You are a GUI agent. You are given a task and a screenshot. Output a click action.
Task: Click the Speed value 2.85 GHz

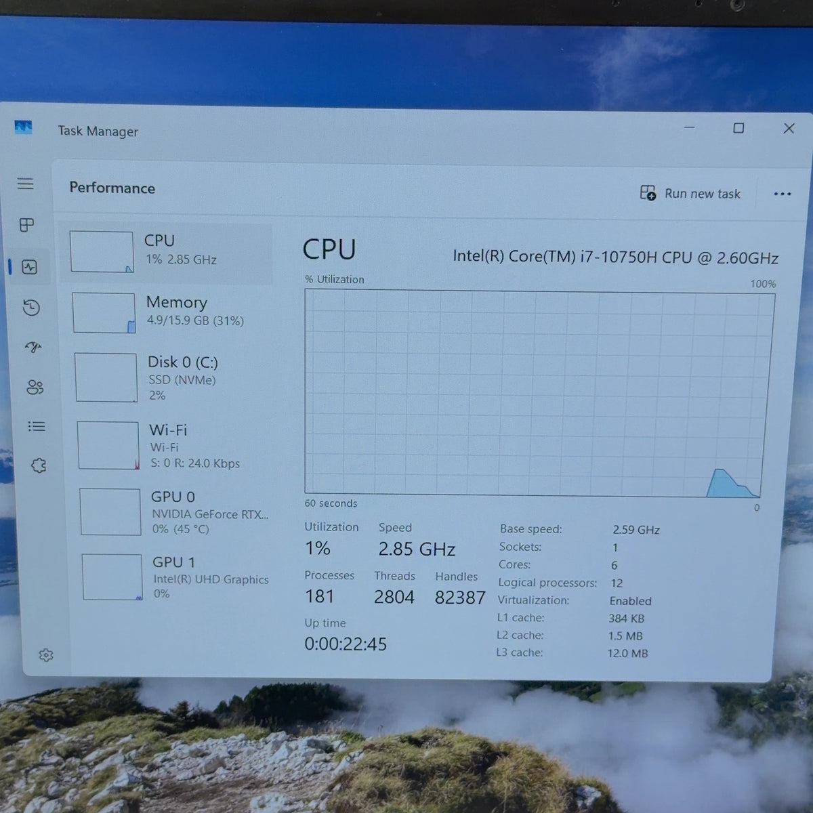(x=417, y=549)
